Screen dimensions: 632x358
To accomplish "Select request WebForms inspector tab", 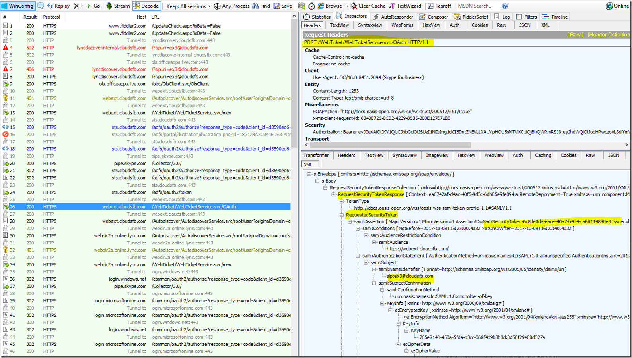I will point(402,25).
